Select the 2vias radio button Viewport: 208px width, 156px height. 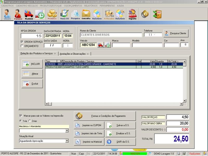(x=30, y=121)
